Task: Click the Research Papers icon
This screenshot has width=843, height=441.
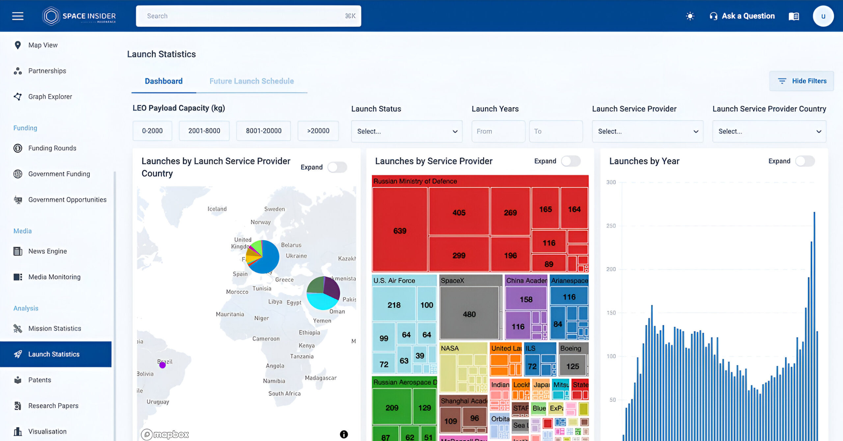Action: (18, 405)
